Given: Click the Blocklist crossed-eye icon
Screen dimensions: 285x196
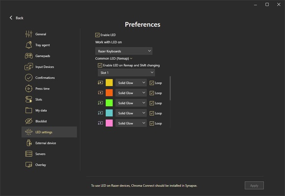Looking at the screenshot, I should coord(29,121).
